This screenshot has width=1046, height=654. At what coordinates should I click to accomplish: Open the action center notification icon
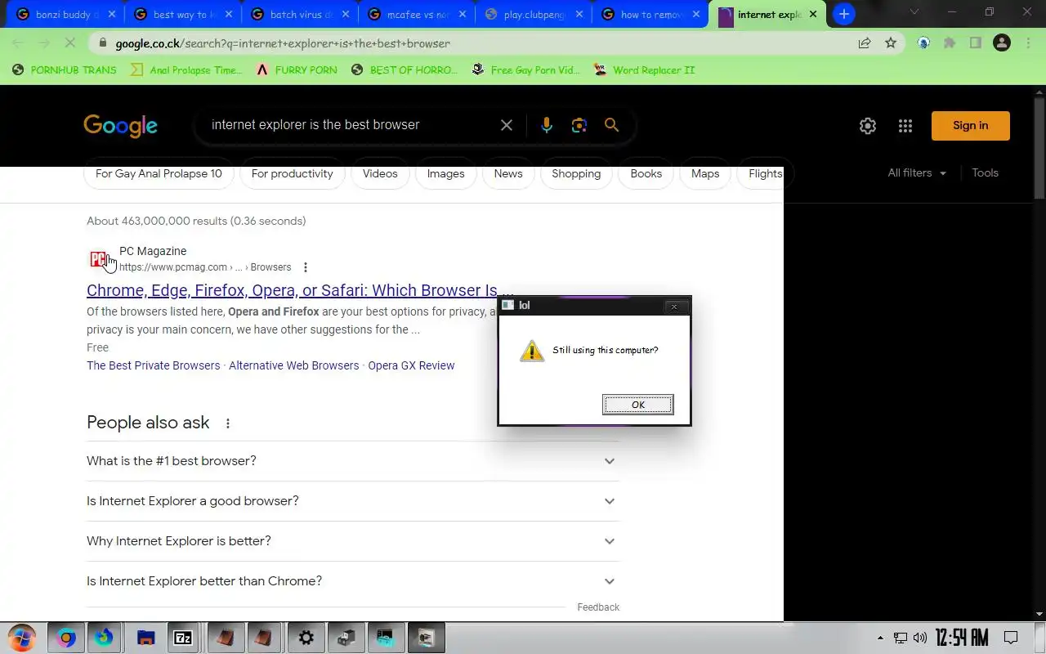click(1011, 638)
